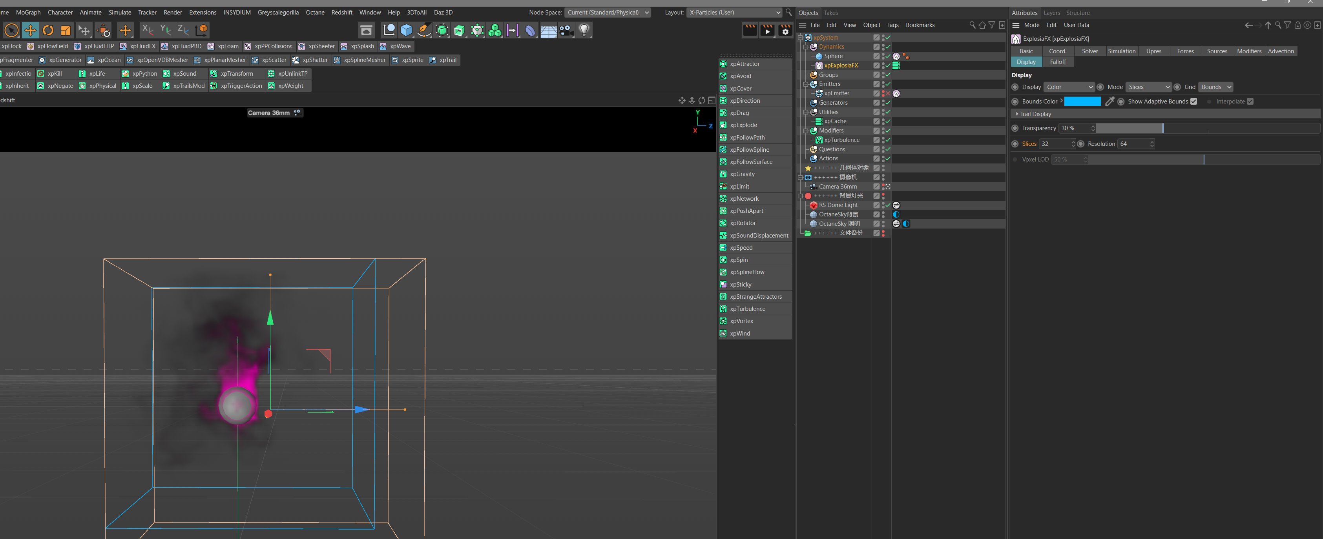Open the Display mode Color dropdown
The width and height of the screenshot is (1323, 539).
click(x=1069, y=87)
